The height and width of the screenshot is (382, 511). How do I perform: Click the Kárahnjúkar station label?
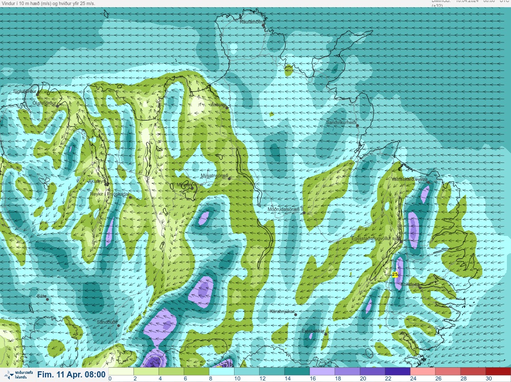coord(282,312)
